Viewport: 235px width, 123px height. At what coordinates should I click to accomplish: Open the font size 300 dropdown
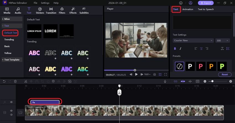pyautogui.click(x=223, y=41)
